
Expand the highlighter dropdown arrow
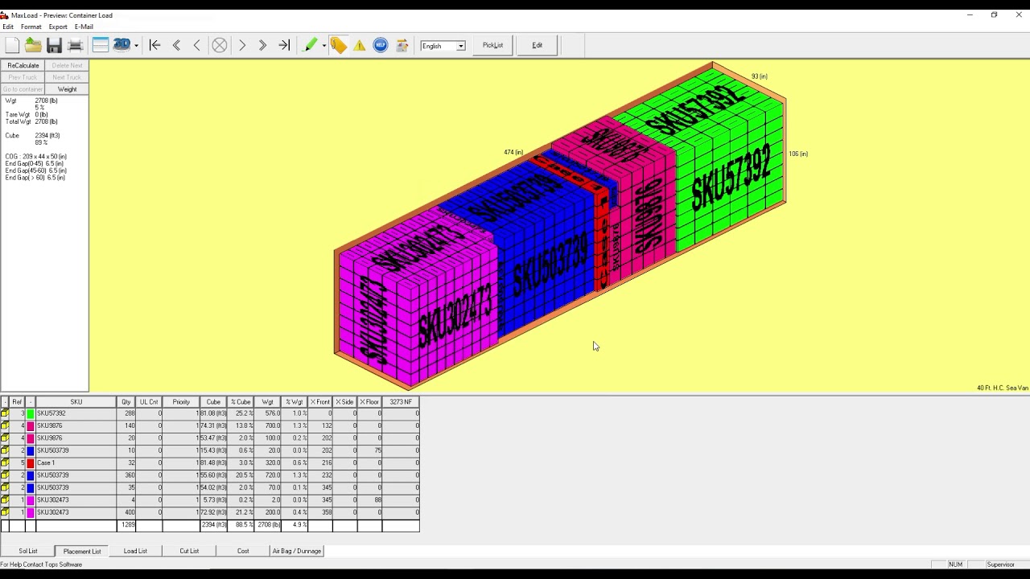[x=323, y=45]
